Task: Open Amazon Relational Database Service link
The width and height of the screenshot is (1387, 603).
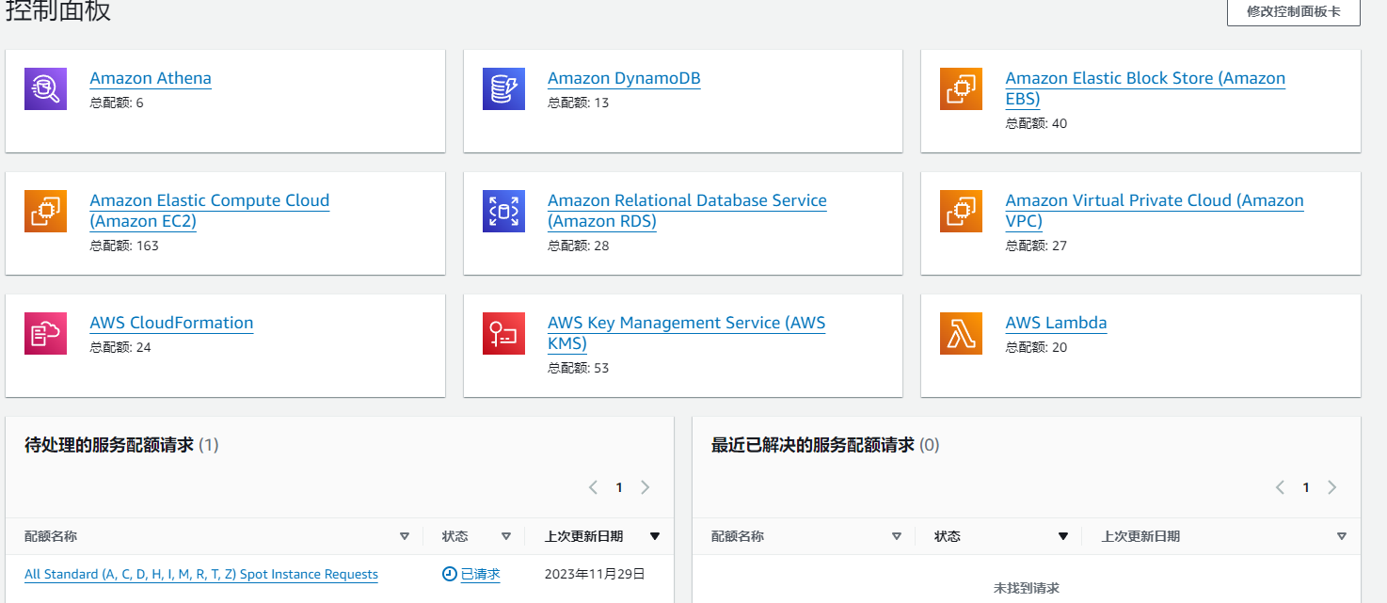Action: tap(687, 211)
